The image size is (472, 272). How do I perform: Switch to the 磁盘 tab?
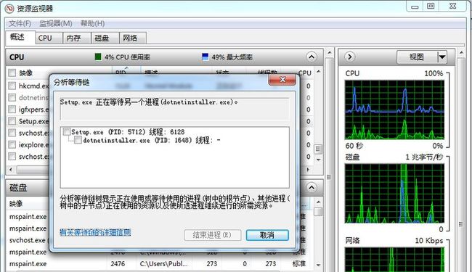(x=105, y=38)
